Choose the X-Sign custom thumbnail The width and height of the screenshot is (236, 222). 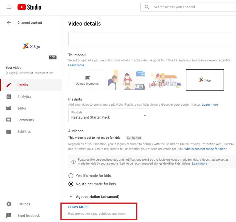pyautogui.click(x=205, y=80)
